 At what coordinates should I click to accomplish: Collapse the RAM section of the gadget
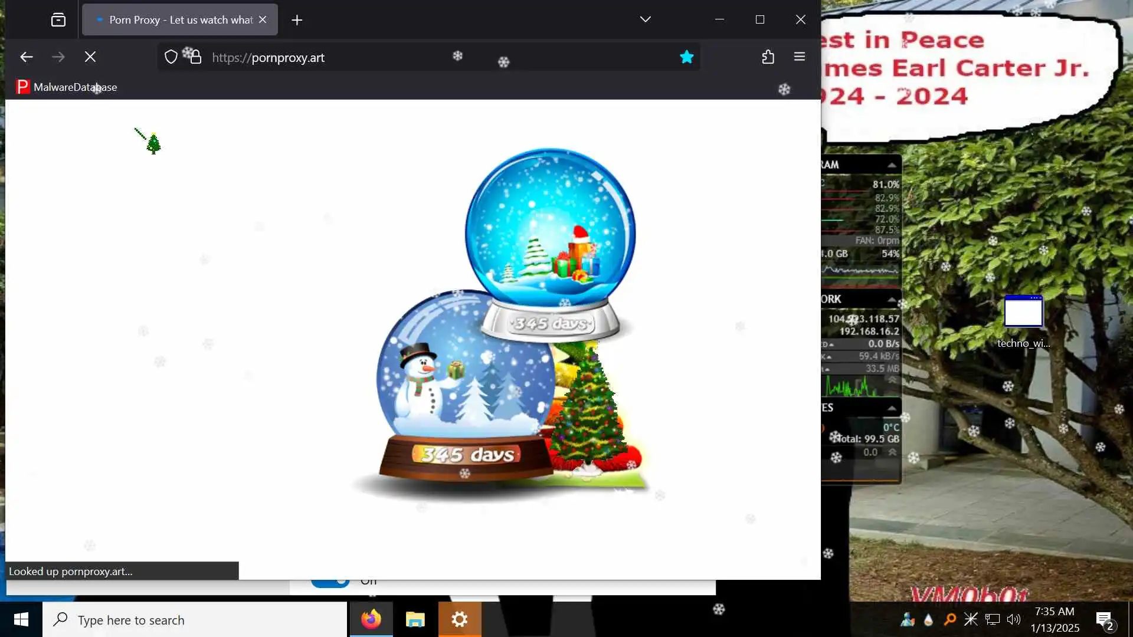pyautogui.click(x=892, y=165)
